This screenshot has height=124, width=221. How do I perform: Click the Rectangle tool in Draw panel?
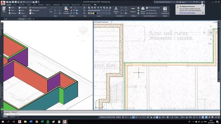point(55,13)
